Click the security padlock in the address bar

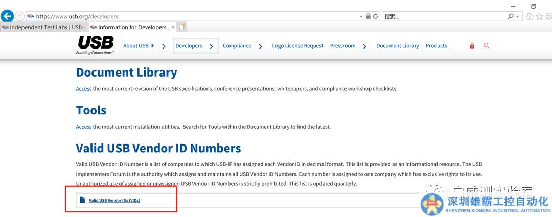pyautogui.click(x=368, y=16)
